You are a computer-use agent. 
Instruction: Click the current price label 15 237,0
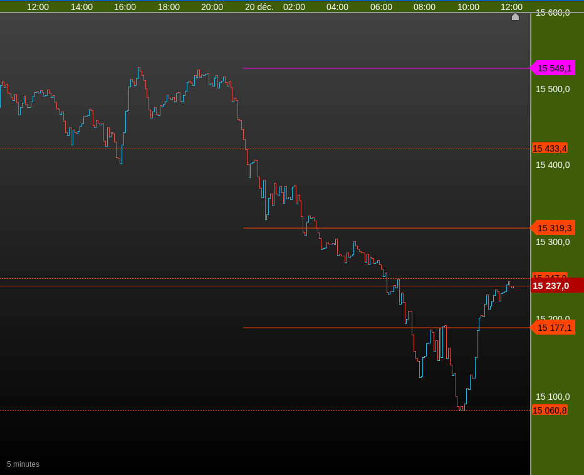coord(557,286)
